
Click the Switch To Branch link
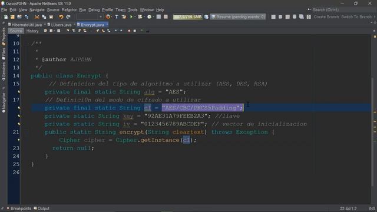click(x=356, y=17)
